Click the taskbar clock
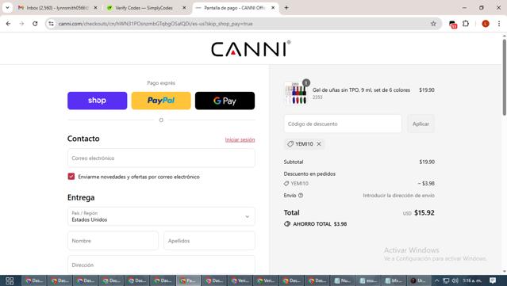The width and height of the screenshot is (507, 286). coord(472,280)
